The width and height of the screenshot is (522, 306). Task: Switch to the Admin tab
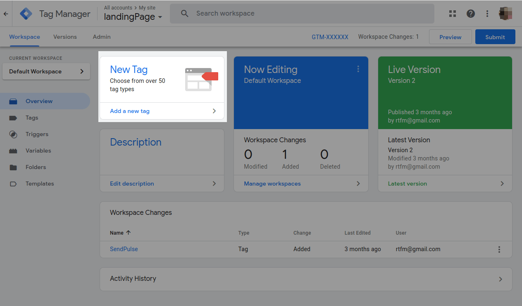[x=102, y=37]
